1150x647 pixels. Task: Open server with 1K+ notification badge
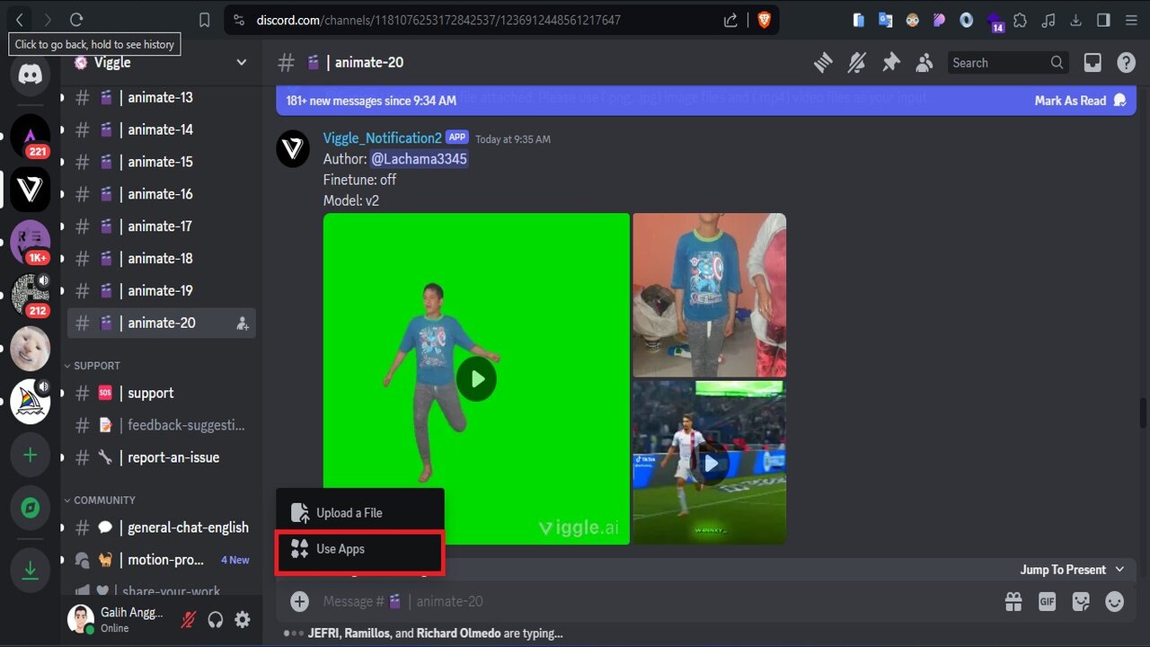click(31, 242)
